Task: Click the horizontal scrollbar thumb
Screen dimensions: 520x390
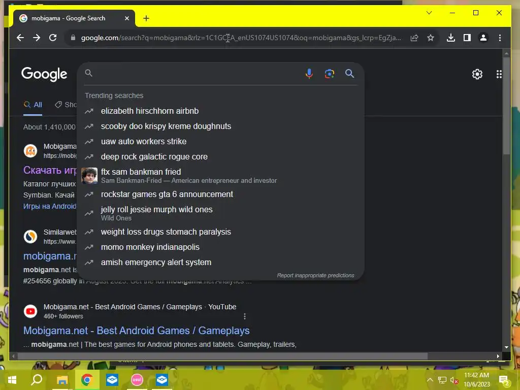Action: tap(222, 356)
